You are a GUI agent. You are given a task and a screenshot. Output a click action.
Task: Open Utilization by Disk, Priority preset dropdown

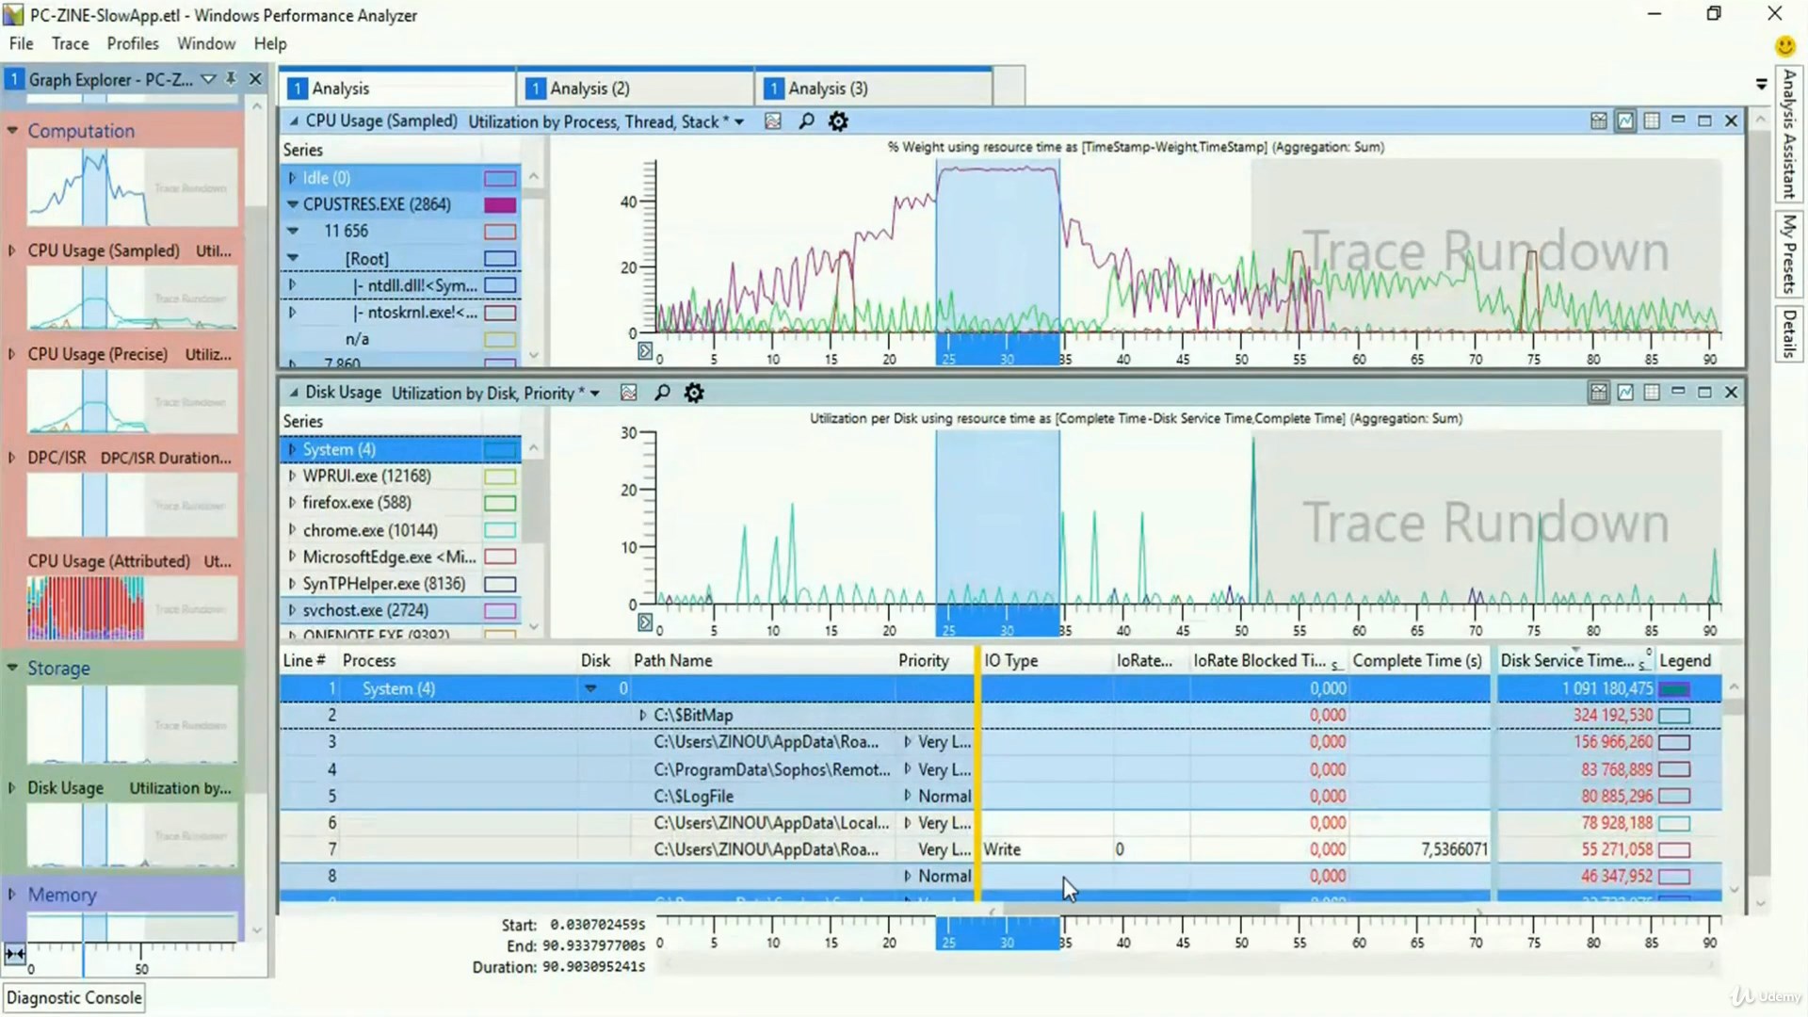[595, 394]
